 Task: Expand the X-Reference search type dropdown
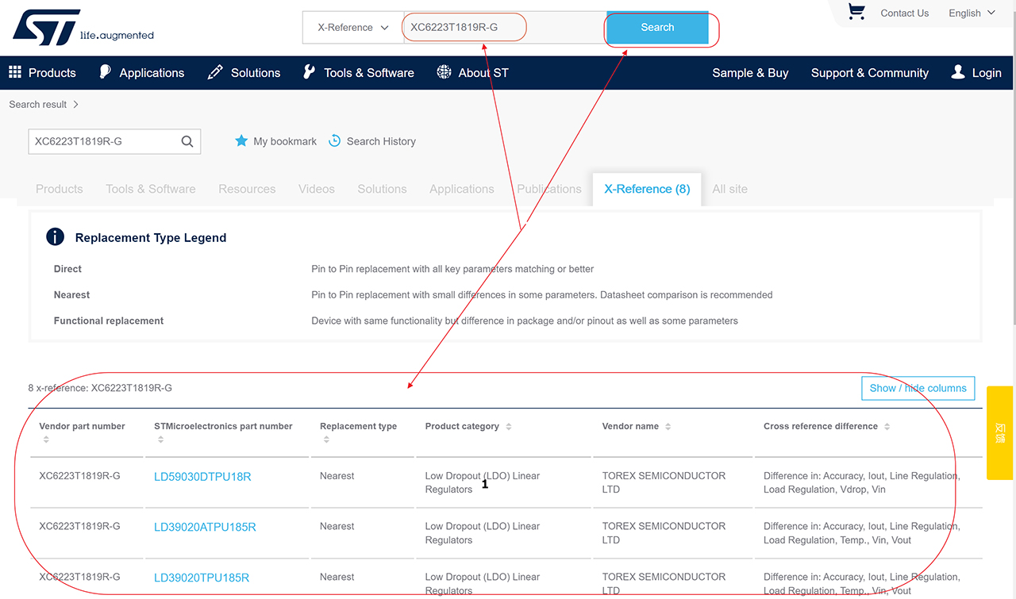click(x=352, y=27)
